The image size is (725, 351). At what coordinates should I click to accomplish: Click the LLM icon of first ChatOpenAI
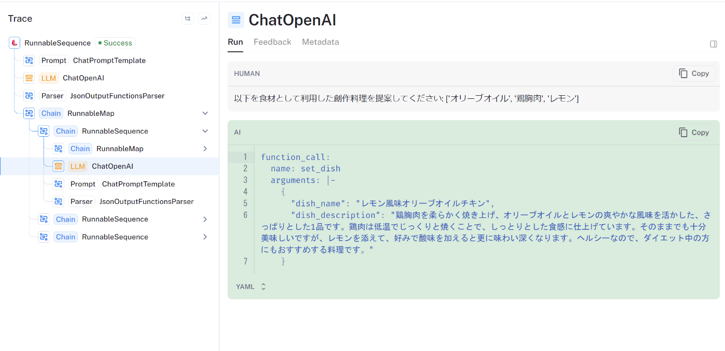pyautogui.click(x=29, y=78)
